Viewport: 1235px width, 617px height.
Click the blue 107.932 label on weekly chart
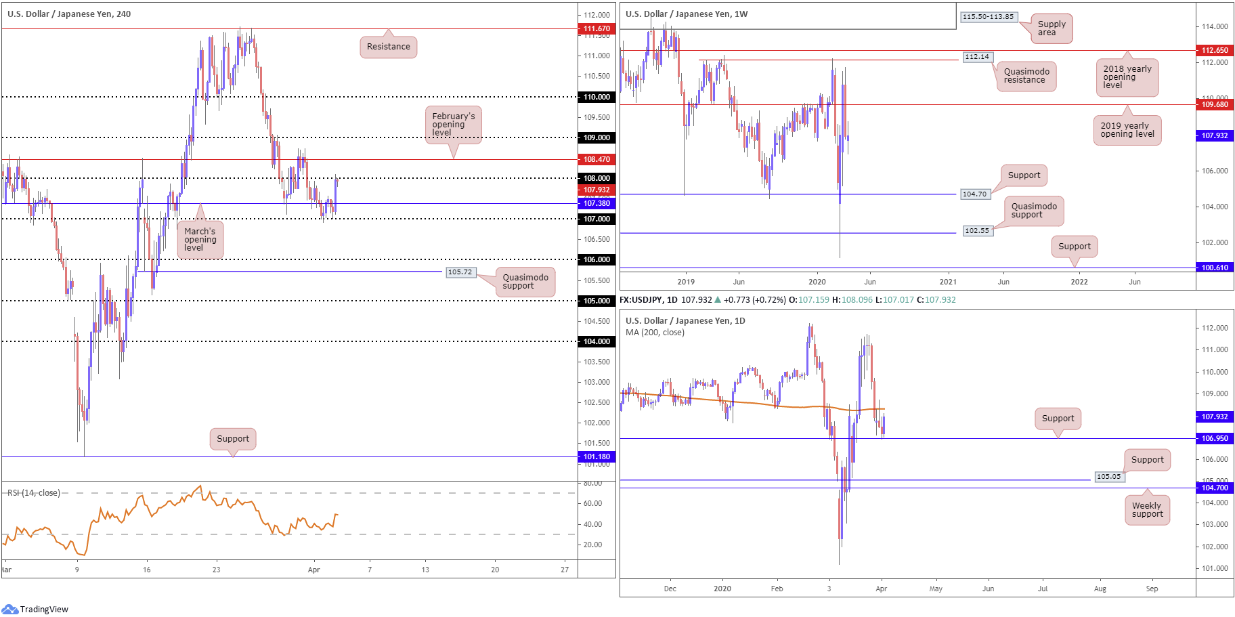pyautogui.click(x=1215, y=135)
